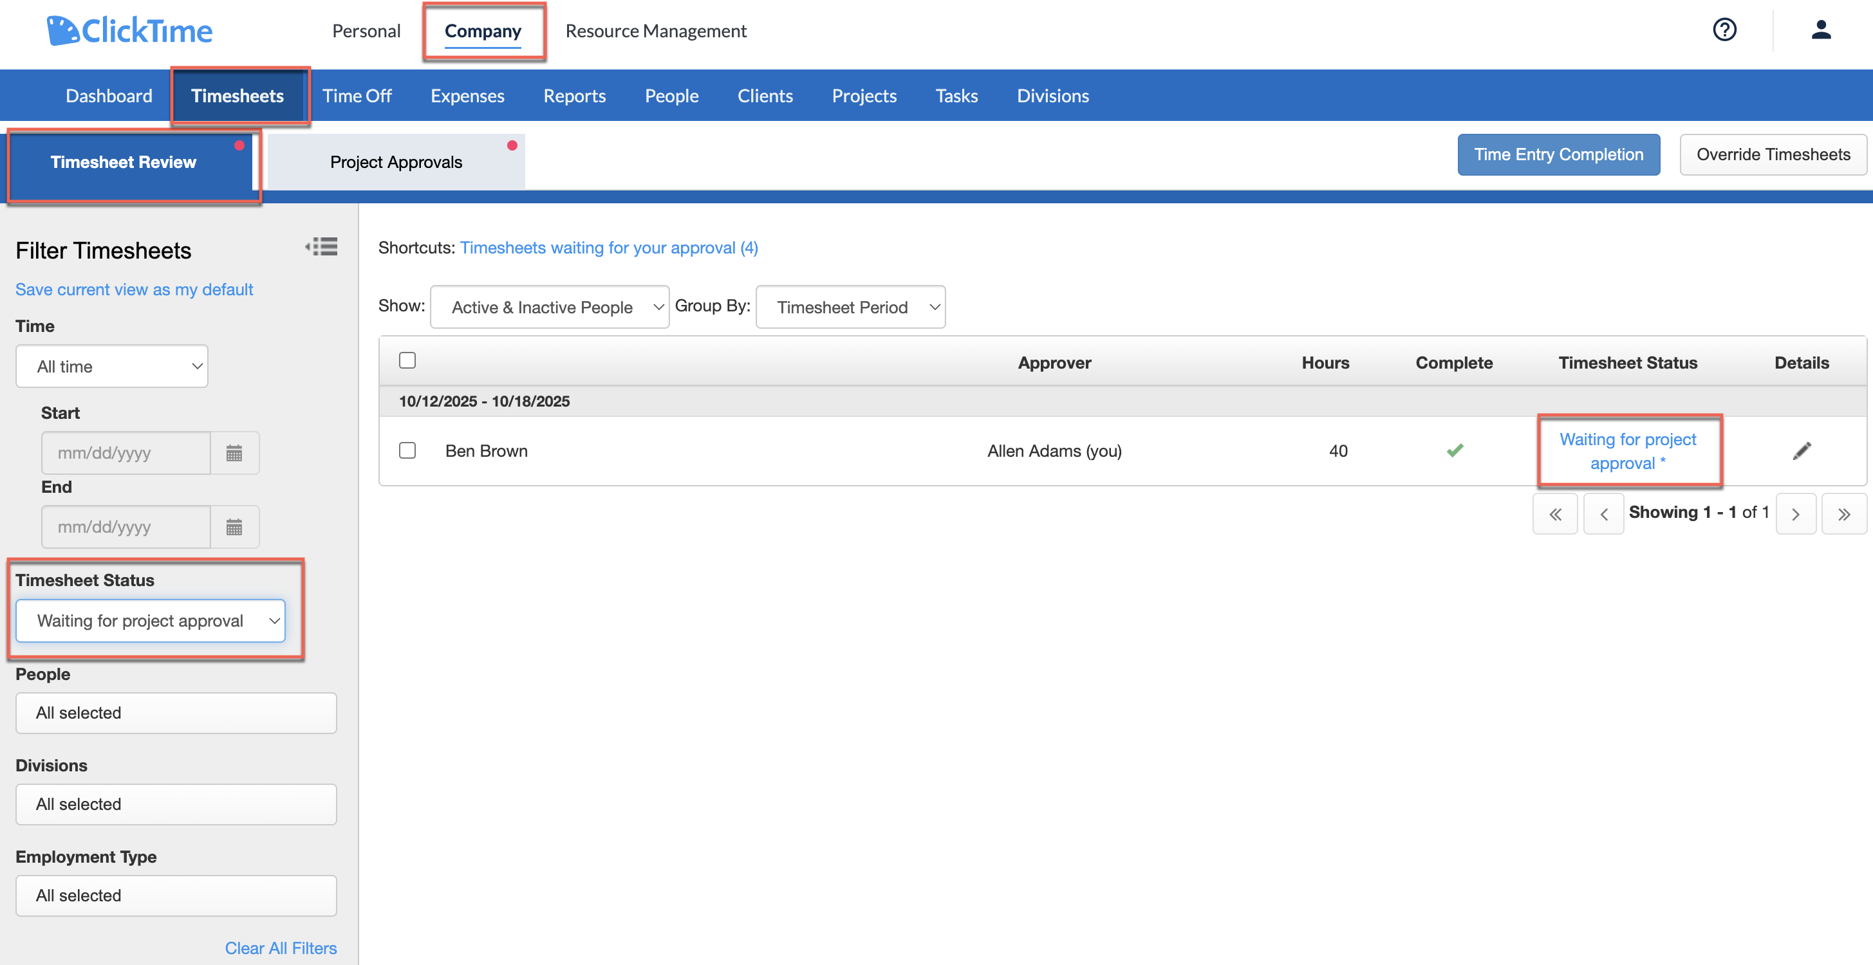Click the ClickTime logo
This screenshot has height=965, width=1873.
pos(129,30)
